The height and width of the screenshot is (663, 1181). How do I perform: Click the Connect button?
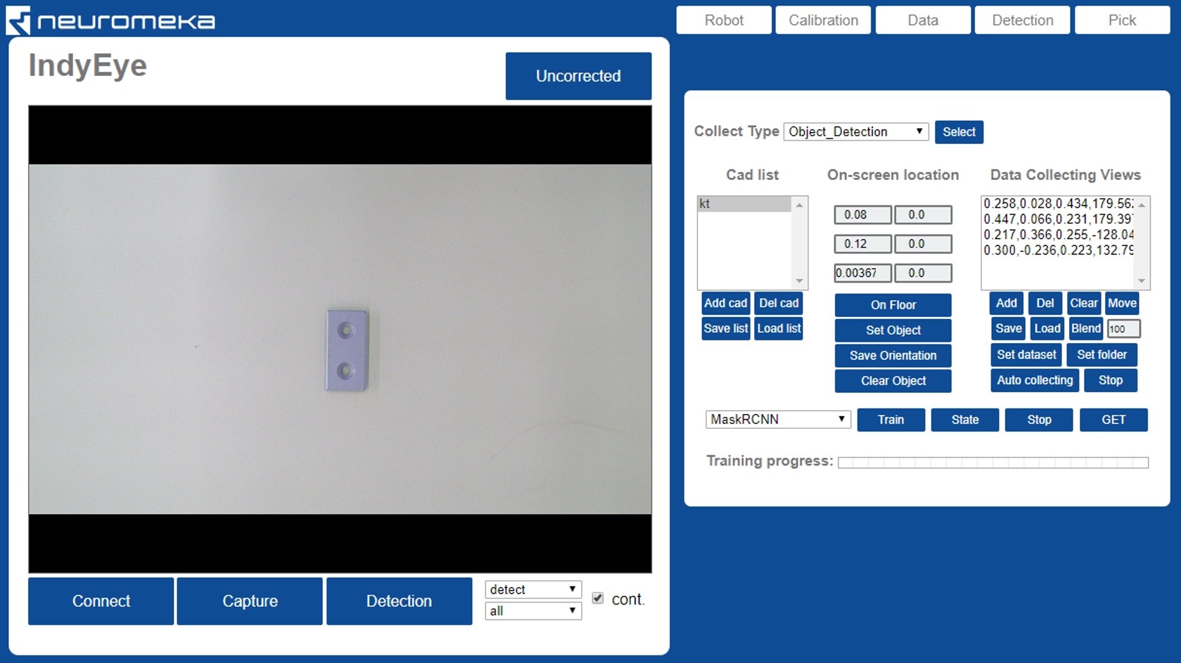click(x=101, y=601)
